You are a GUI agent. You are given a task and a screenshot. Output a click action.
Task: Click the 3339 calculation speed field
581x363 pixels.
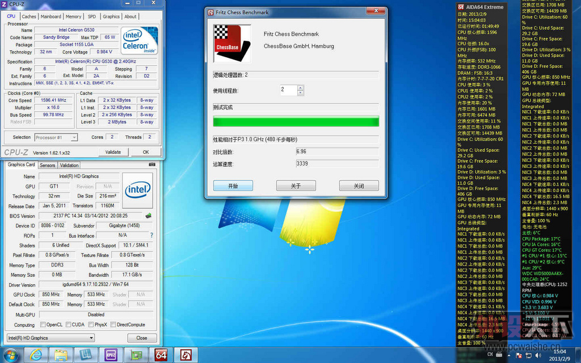[x=337, y=164]
